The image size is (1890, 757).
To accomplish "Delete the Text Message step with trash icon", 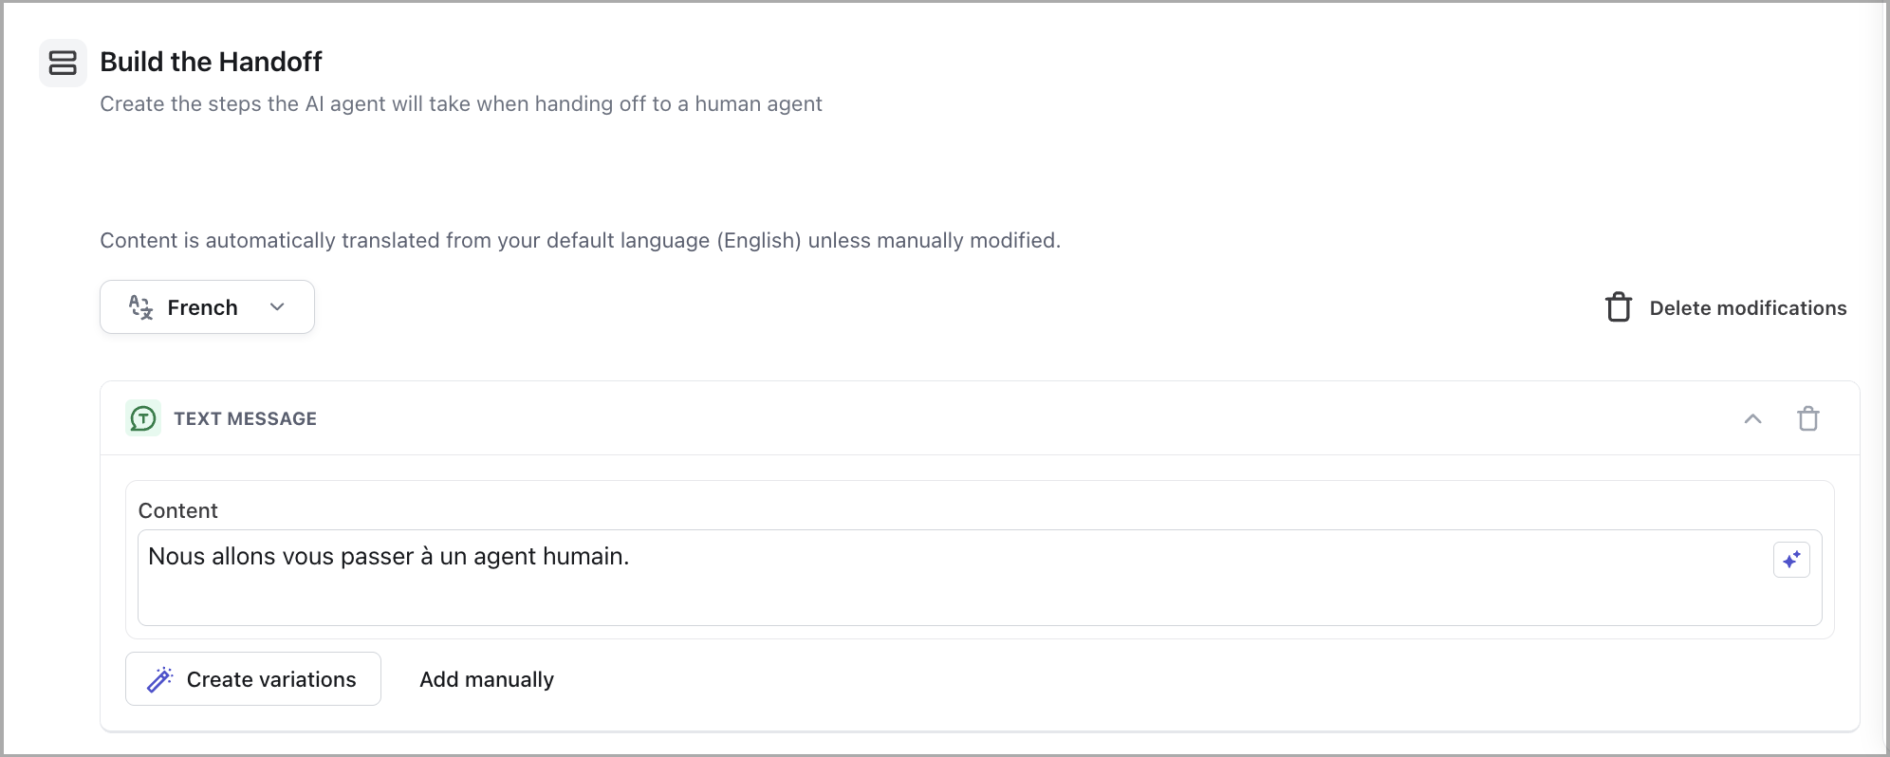I will 1808,418.
